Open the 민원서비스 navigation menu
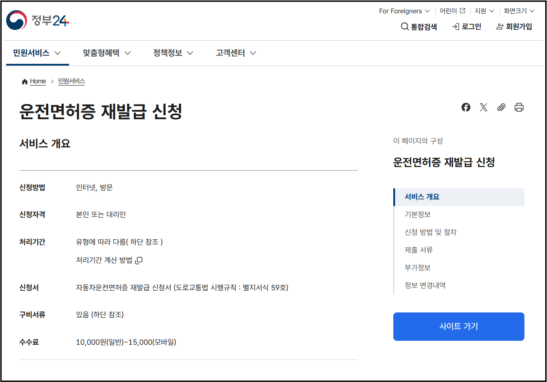The image size is (547, 382). (x=31, y=52)
